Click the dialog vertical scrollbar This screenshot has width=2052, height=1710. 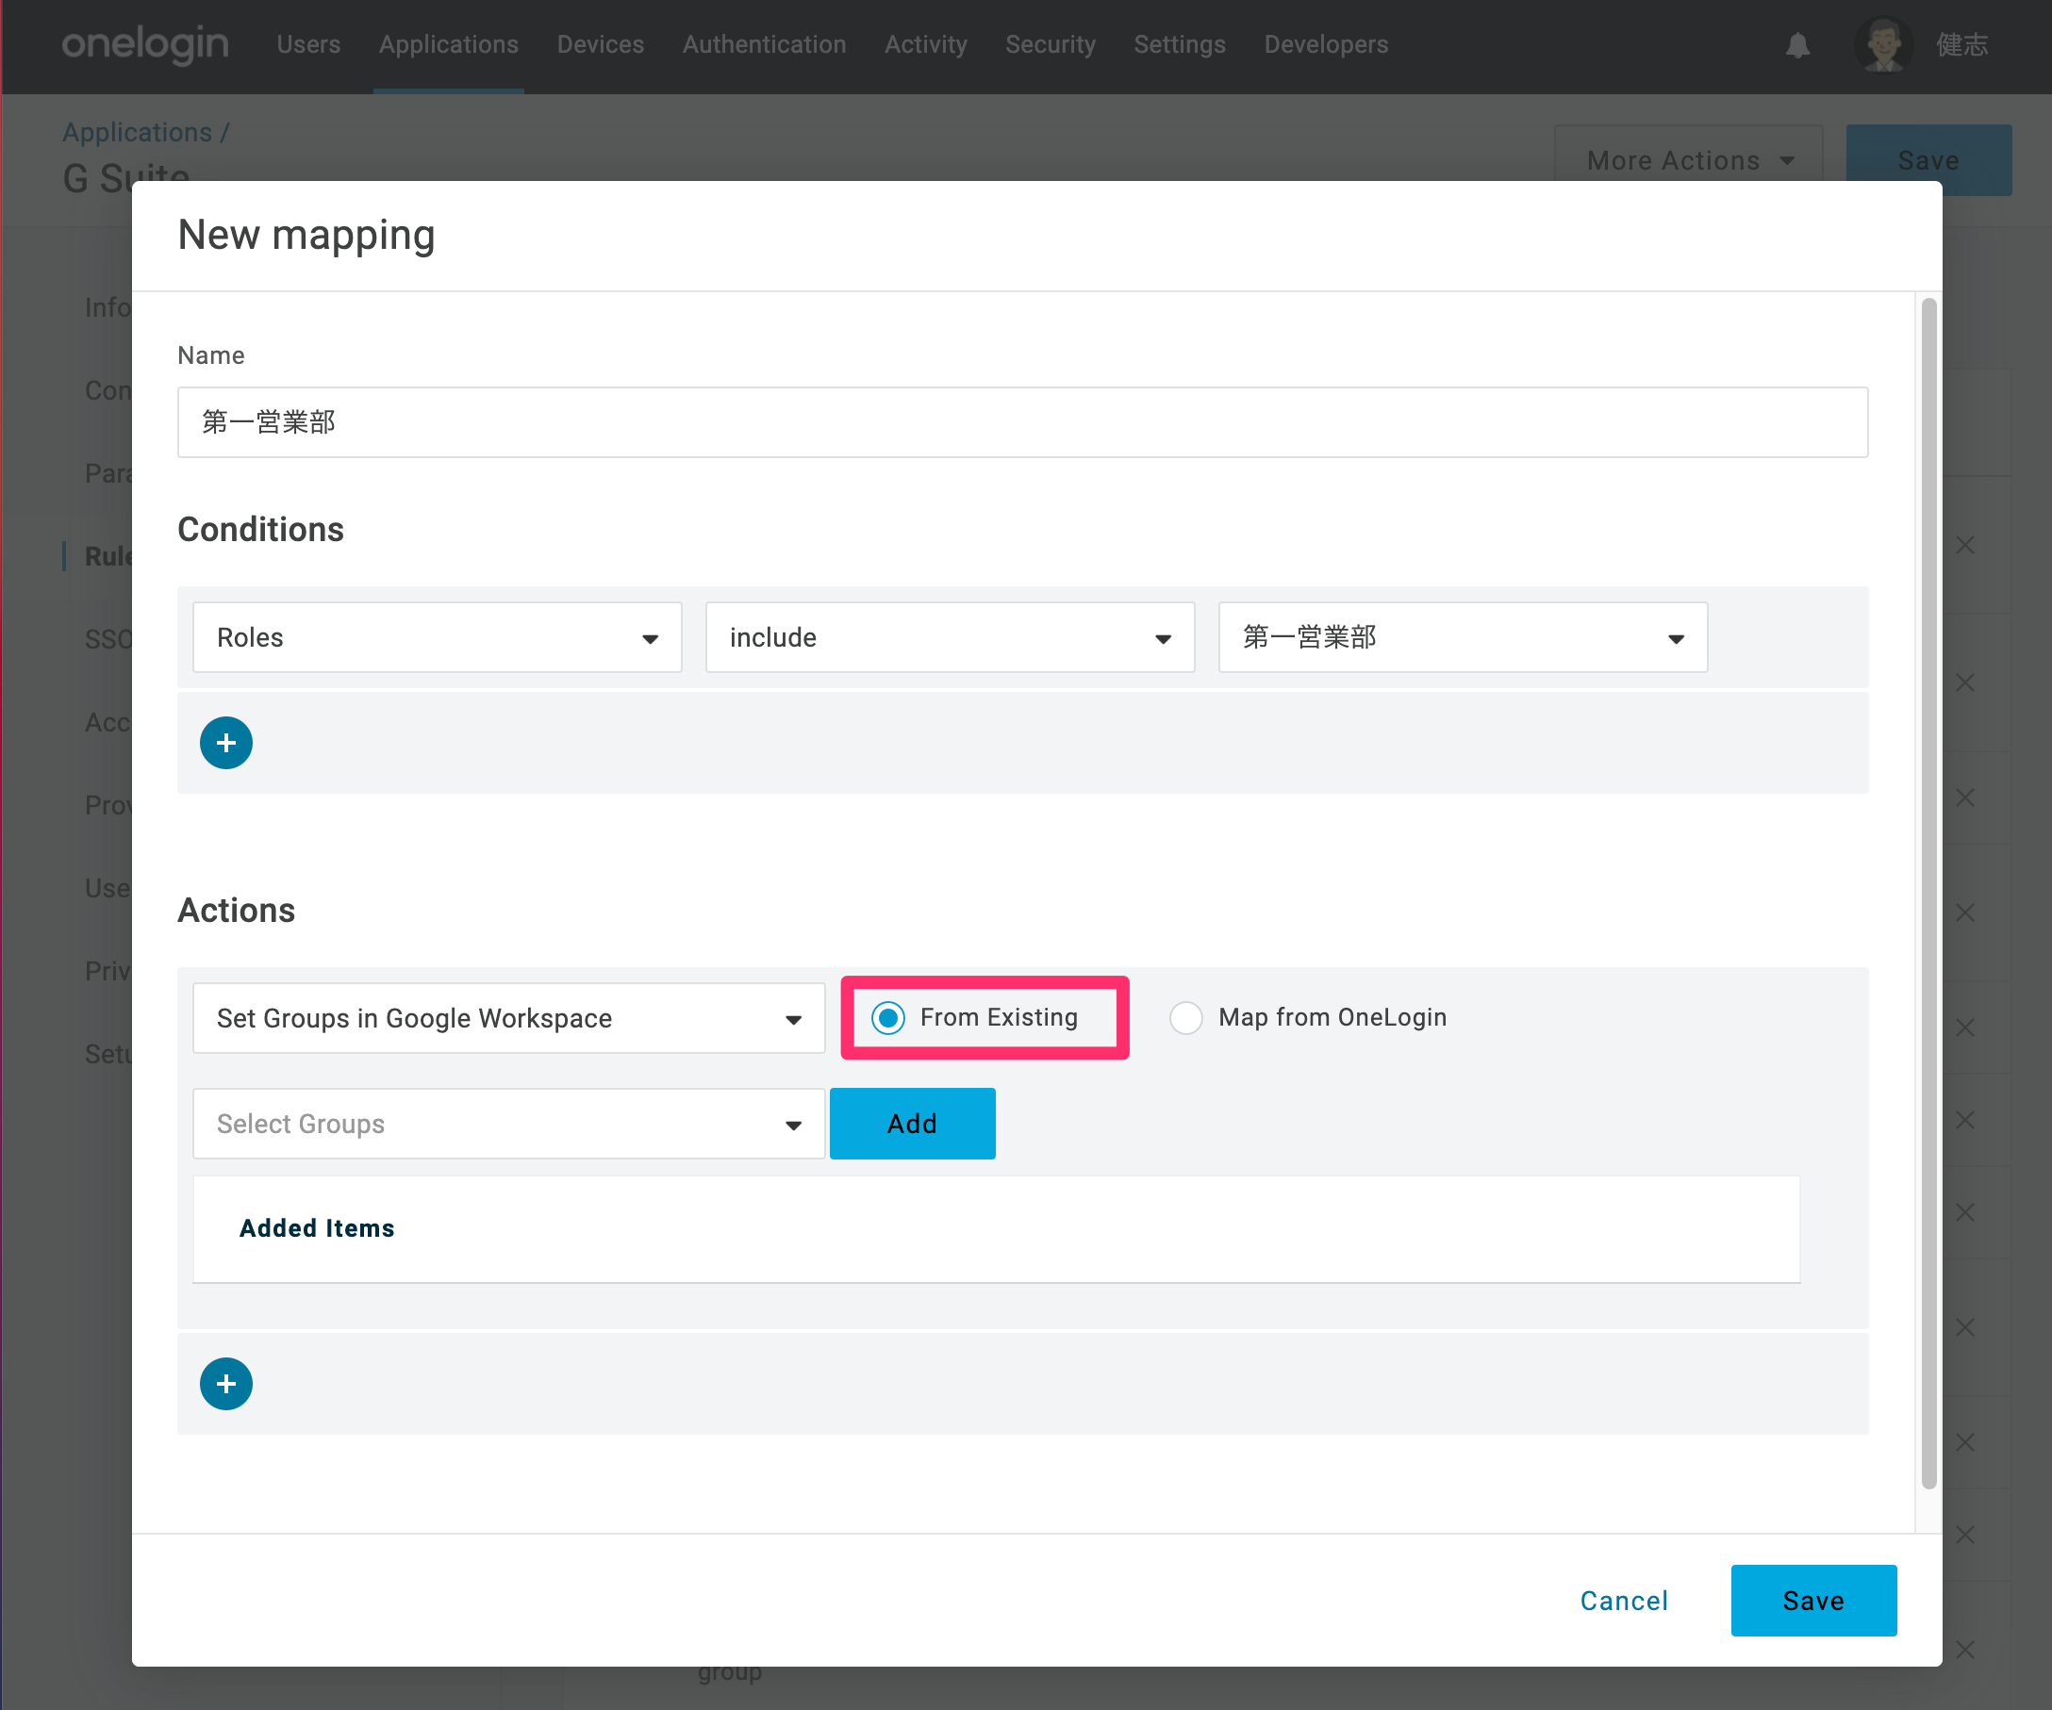click(x=1928, y=894)
